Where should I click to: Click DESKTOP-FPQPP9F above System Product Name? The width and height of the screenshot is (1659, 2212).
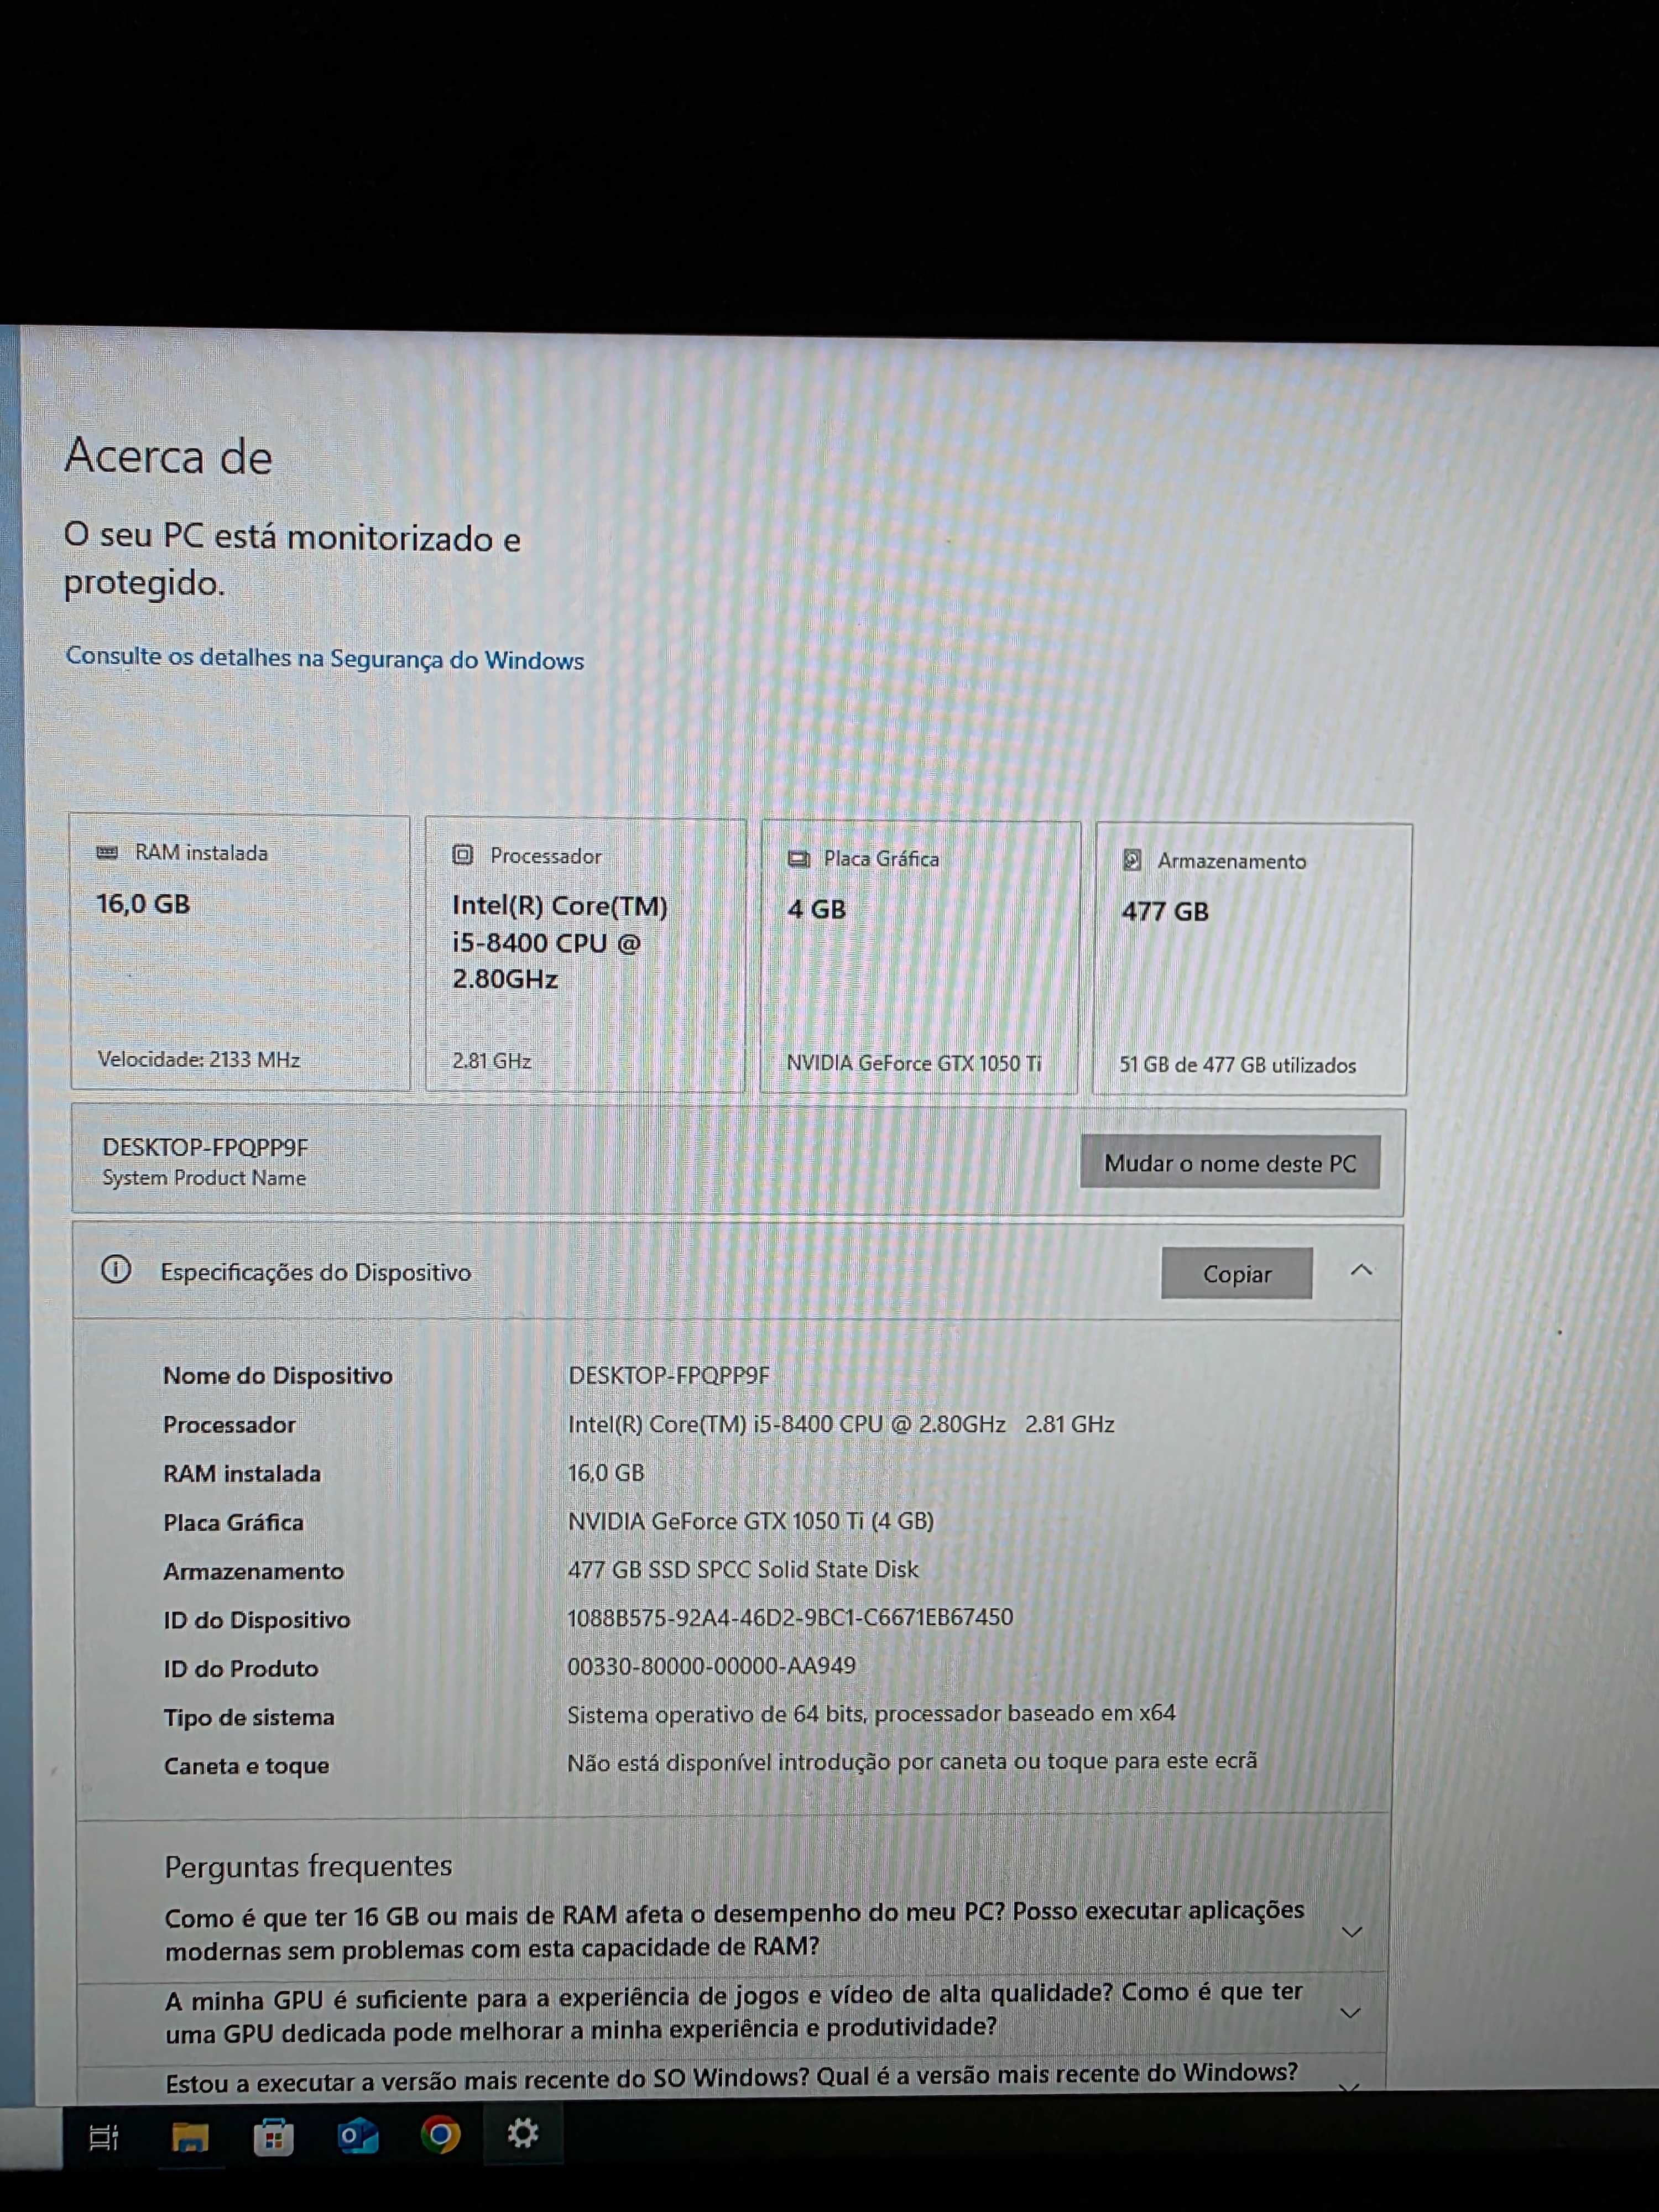click(x=205, y=1147)
